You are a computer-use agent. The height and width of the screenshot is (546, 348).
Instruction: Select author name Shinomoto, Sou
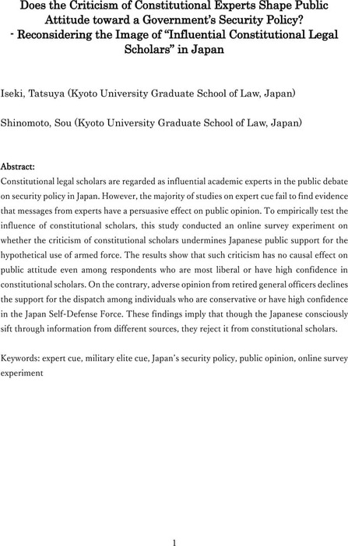click(x=36, y=123)
